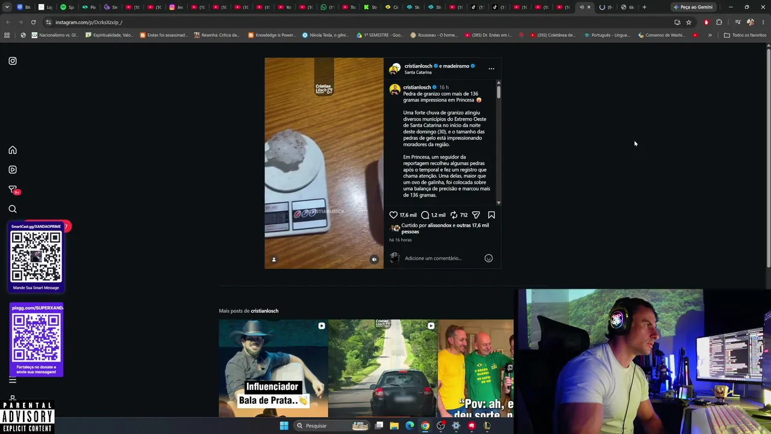Open the emoji picker for comments
The width and height of the screenshot is (771, 434).
click(x=489, y=258)
